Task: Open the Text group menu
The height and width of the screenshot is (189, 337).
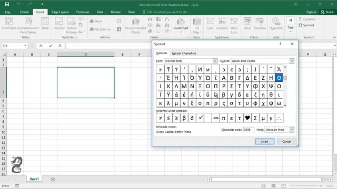Action: [x=290, y=25]
